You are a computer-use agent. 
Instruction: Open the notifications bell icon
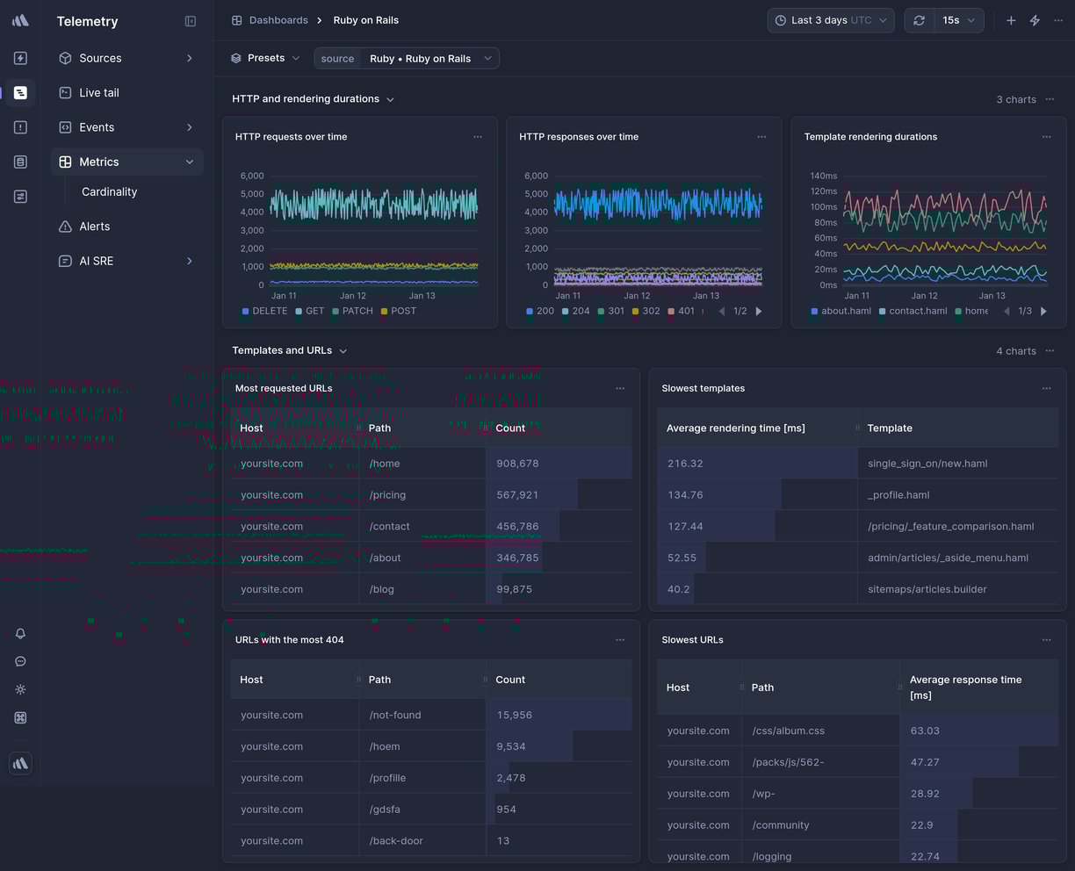pos(20,633)
